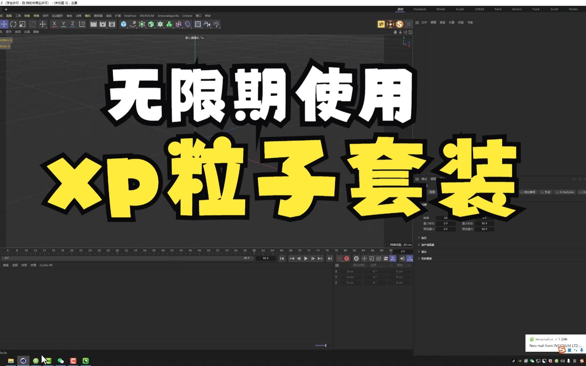Toggle position keyframe recording
586x366 pixels.
365,258
